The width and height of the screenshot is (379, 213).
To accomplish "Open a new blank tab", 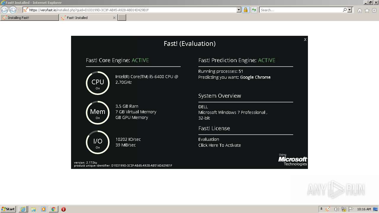I will [x=122, y=18].
